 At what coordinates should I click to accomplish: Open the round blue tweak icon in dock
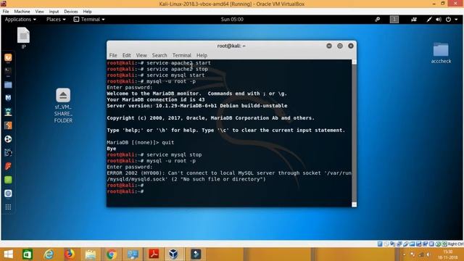(8, 194)
